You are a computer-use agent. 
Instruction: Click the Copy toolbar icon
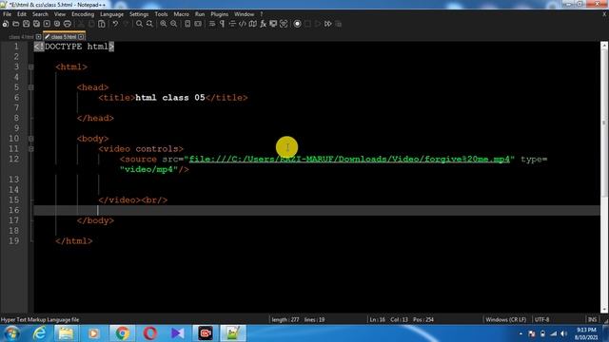[x=91, y=24]
